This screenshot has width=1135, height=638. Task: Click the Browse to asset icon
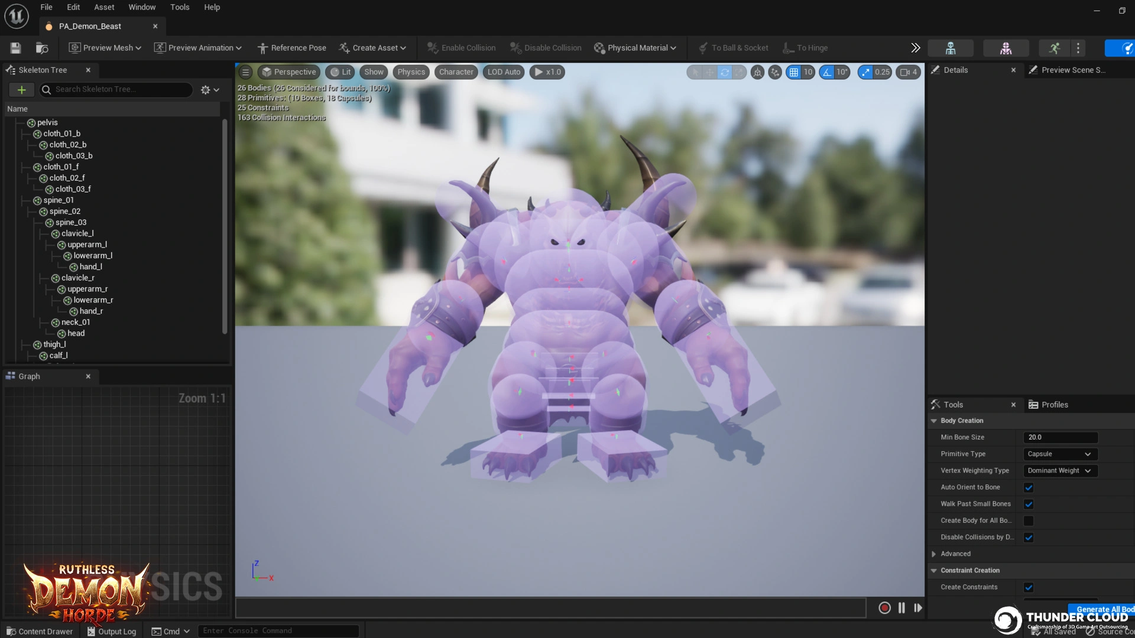[42, 48]
